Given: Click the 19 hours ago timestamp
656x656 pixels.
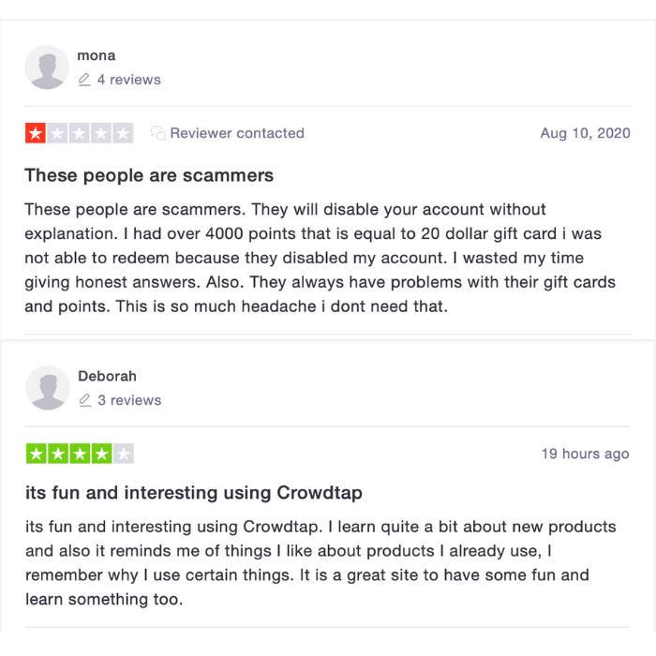Looking at the screenshot, I should click(x=586, y=454).
